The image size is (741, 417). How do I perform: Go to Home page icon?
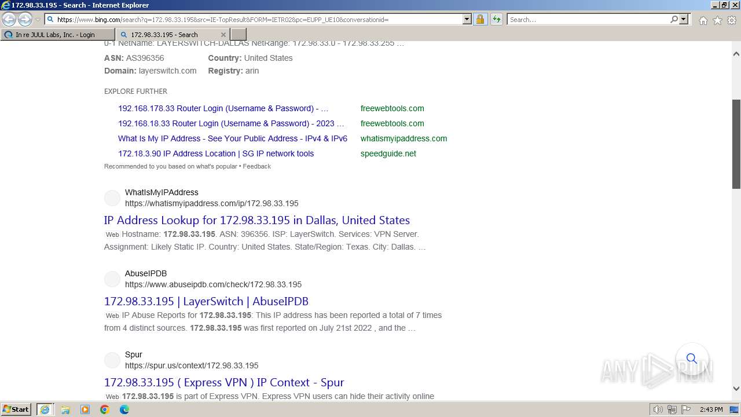(x=703, y=20)
